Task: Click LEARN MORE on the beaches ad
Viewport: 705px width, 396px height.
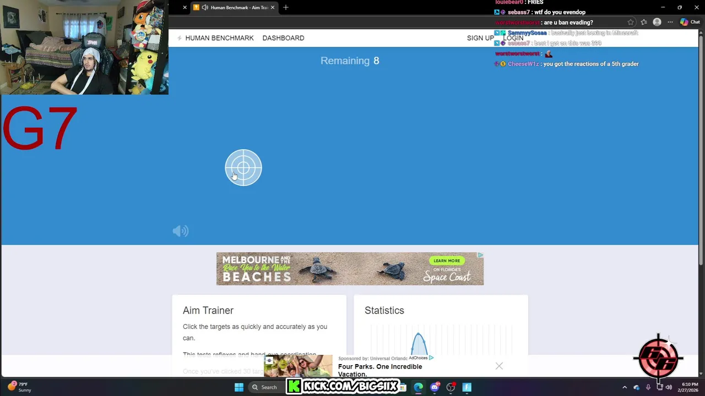Action: [447, 261]
